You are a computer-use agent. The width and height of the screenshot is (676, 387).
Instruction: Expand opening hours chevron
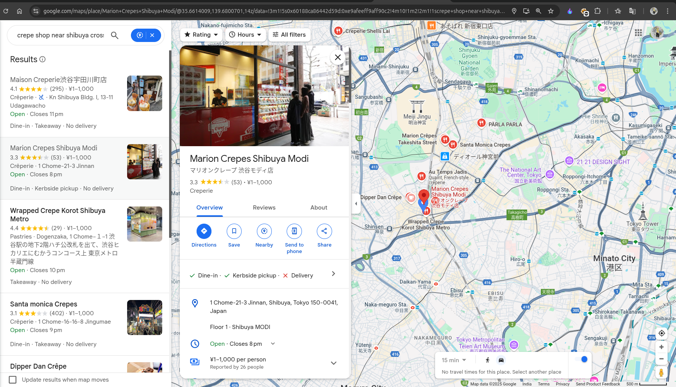coord(273,343)
